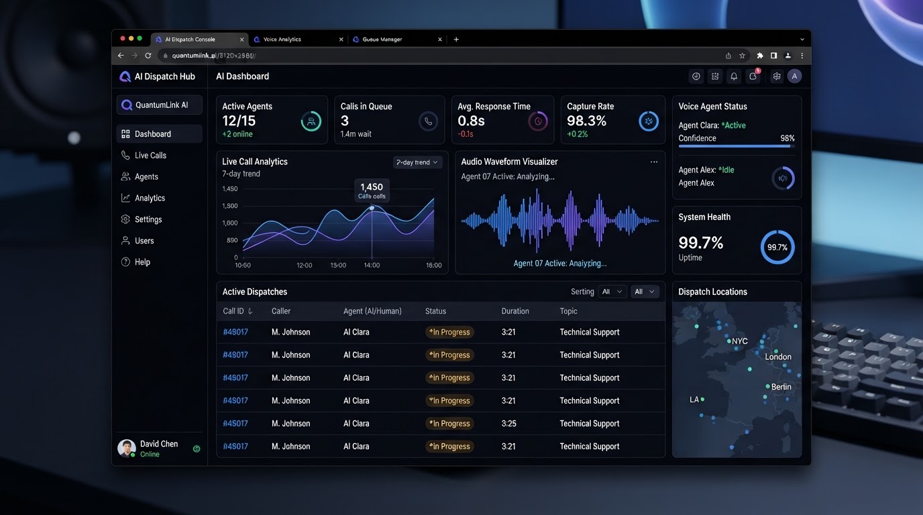The image size is (923, 515).
Task: Open the first 'All' sorting dropdown
Action: point(612,292)
